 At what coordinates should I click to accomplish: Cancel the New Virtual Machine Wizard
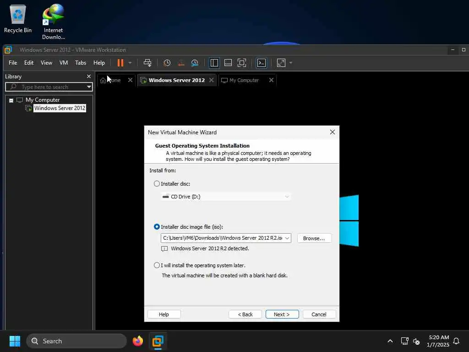(x=319, y=314)
